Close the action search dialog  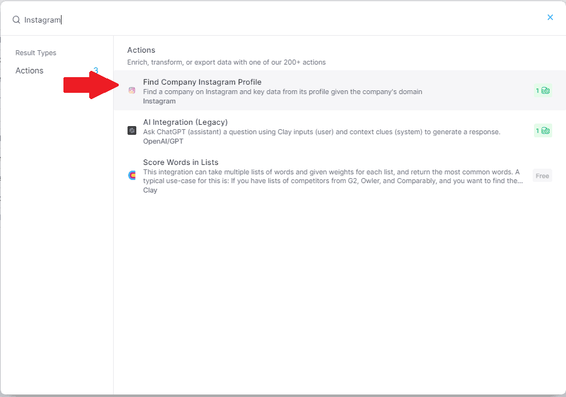click(550, 18)
